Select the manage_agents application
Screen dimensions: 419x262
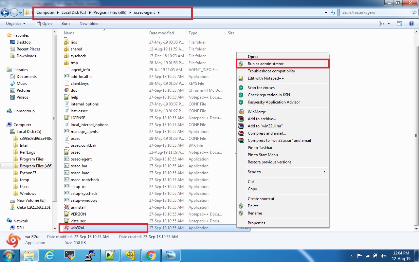click(x=84, y=132)
